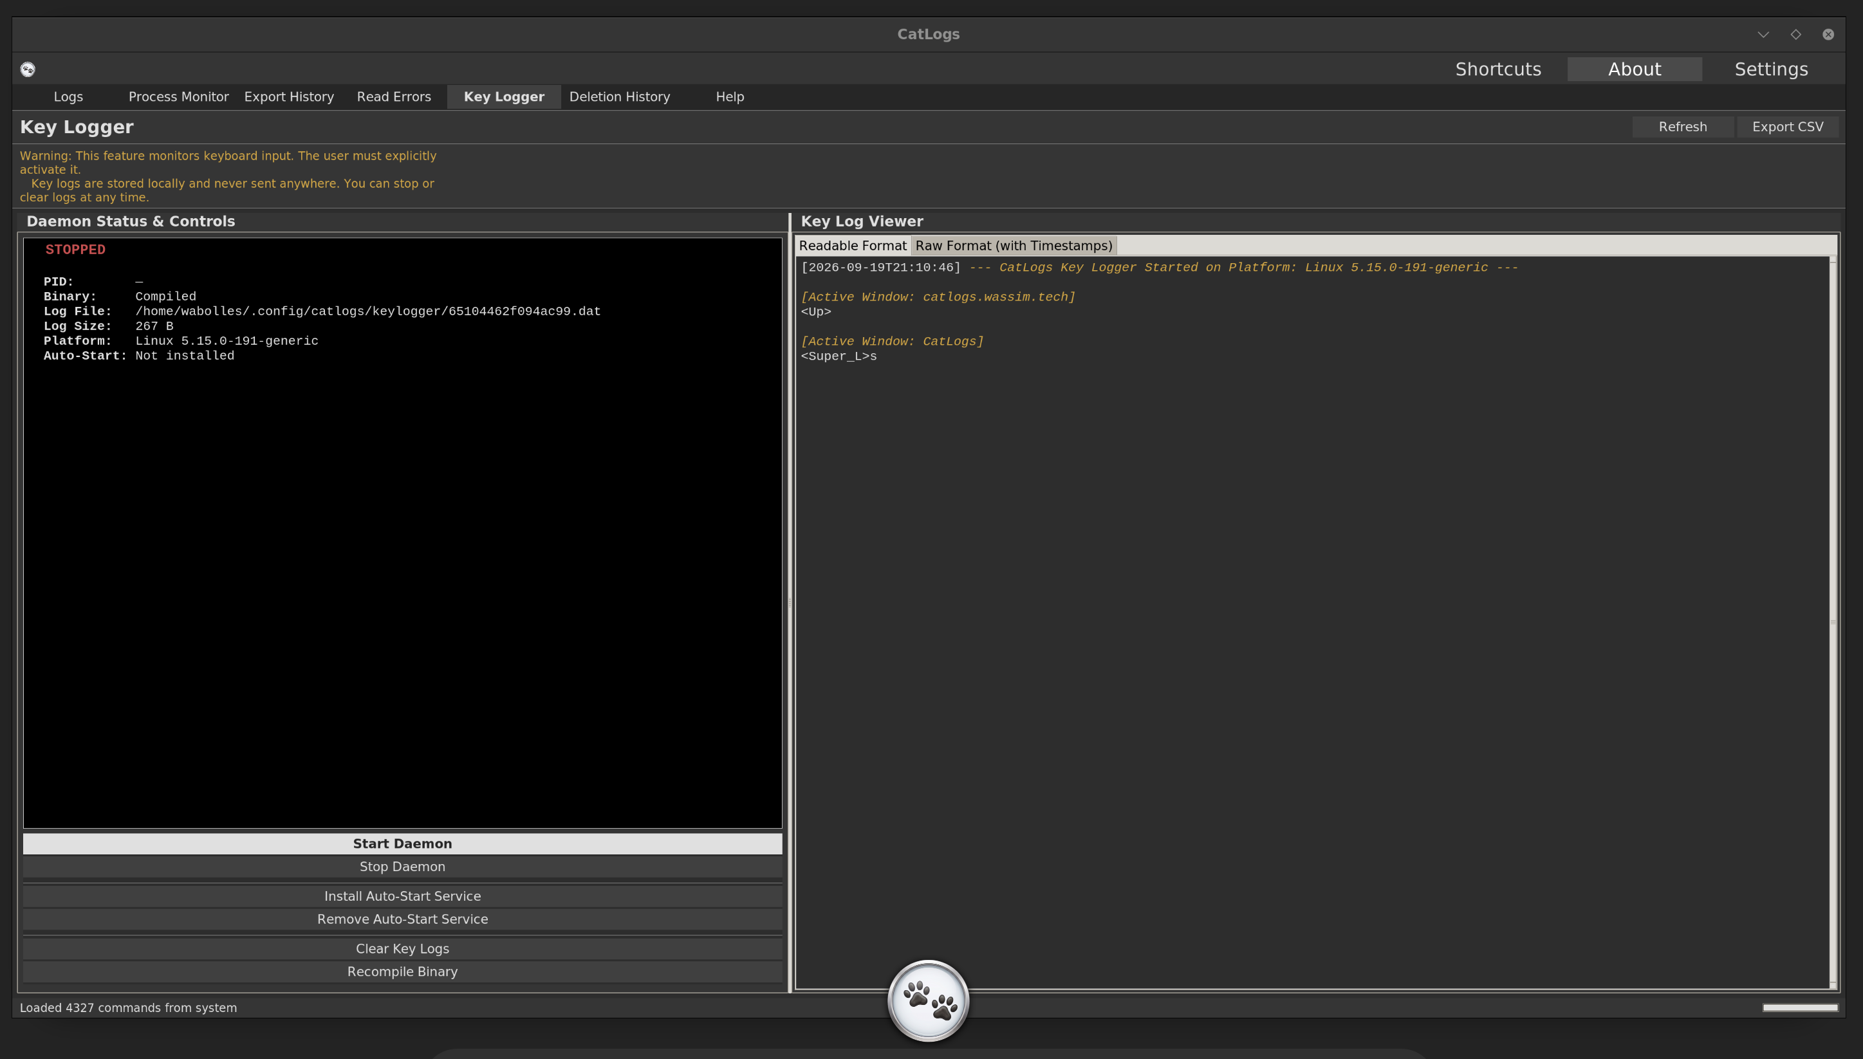This screenshot has height=1059, width=1863.
Task: Select the Key Logger tab
Action: point(503,97)
